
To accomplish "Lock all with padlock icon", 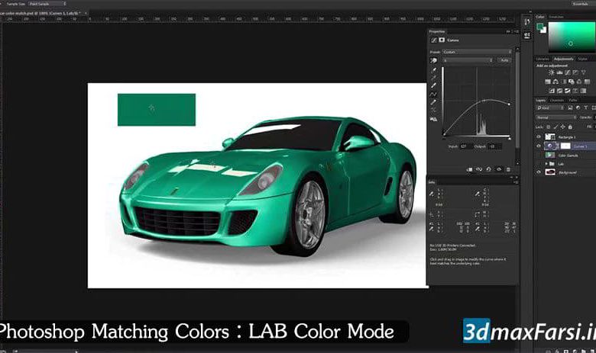I will (x=570, y=127).
